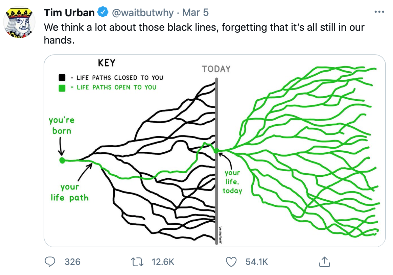Click the share upload arrow icon
This screenshot has height=275, width=393.
tap(324, 261)
